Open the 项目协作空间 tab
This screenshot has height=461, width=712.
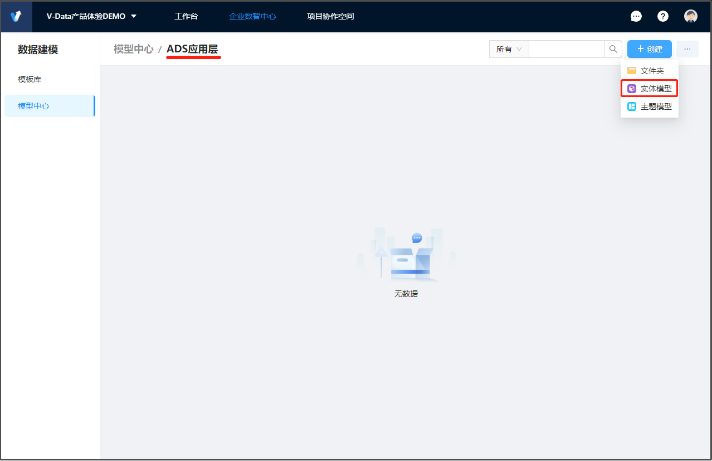(x=330, y=16)
